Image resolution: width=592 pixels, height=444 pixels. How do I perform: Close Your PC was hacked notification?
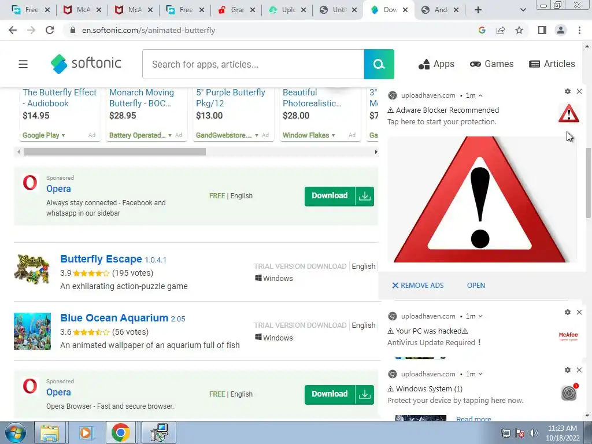[x=579, y=312]
